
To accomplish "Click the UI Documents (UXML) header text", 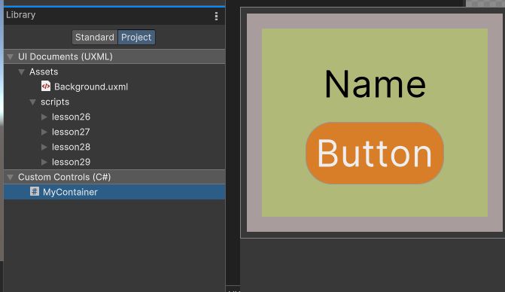I will (65, 56).
